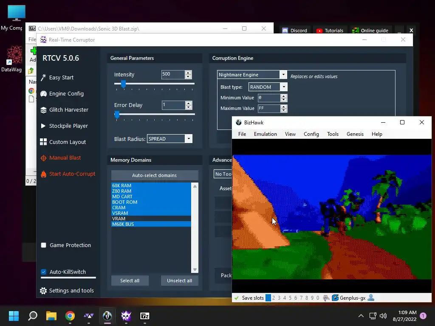
Task: Increase Intensity with up arrow
Action: point(188,73)
